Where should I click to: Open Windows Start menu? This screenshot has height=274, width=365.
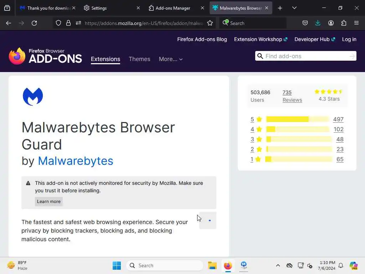pos(117,265)
